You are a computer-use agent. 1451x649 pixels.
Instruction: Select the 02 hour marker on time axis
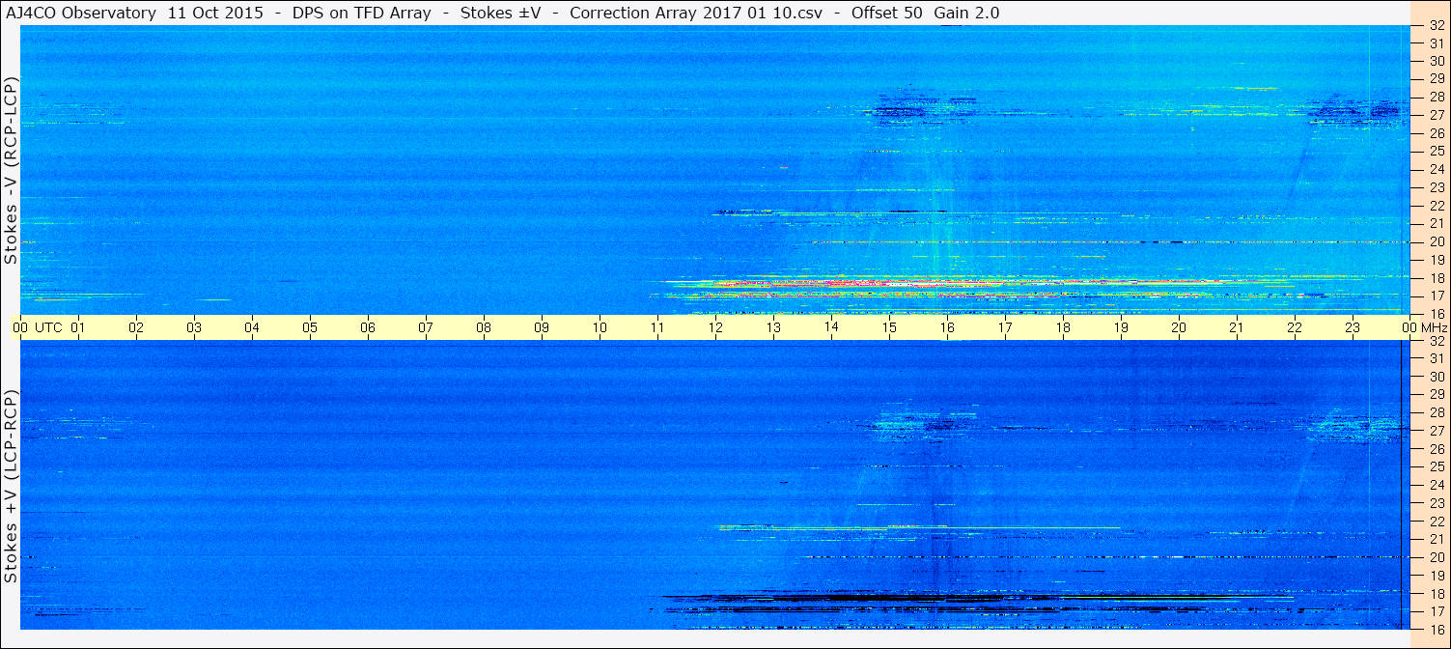coord(136,327)
